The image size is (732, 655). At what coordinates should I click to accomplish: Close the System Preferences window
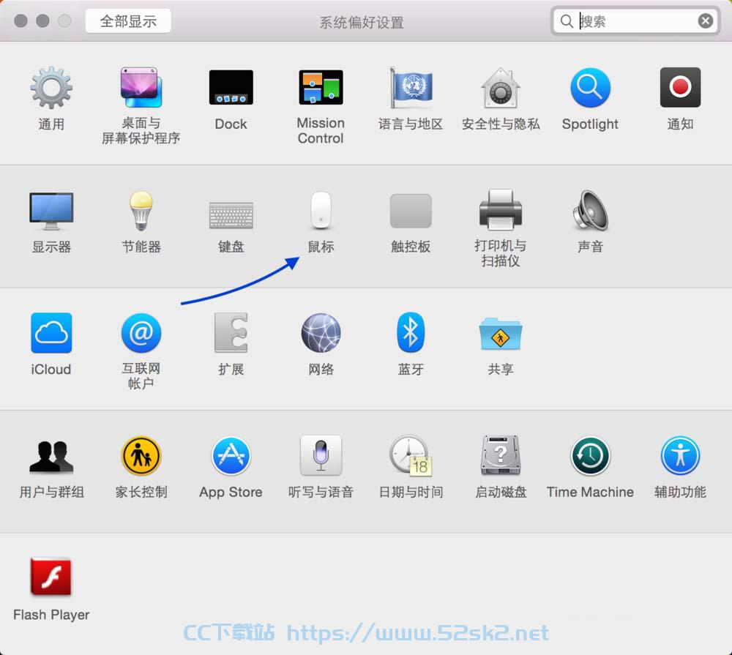[x=20, y=21]
